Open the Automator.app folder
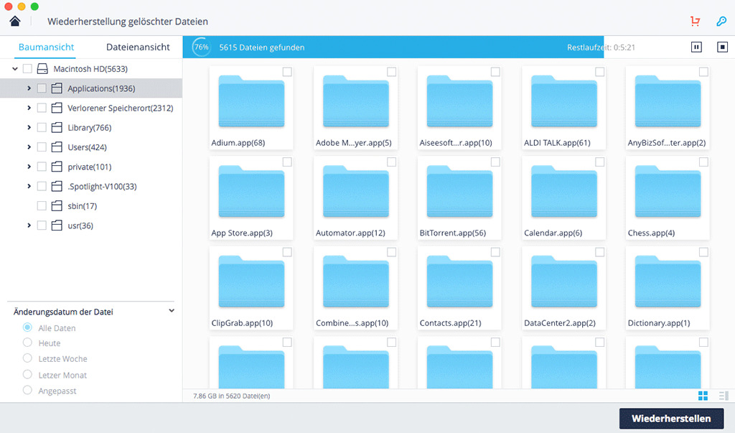This screenshot has width=735, height=433. point(356,198)
